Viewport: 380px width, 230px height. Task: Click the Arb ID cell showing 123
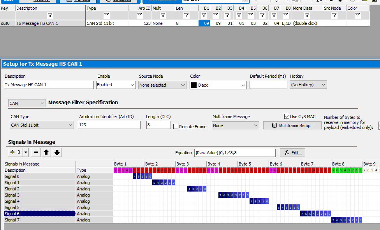click(140, 23)
